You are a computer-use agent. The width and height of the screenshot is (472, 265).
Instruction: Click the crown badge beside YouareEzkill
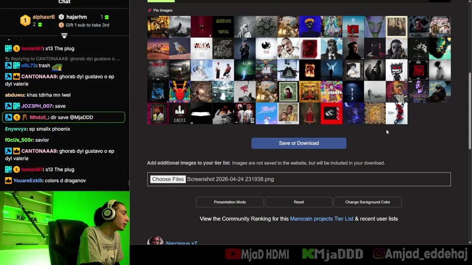(x=8, y=181)
